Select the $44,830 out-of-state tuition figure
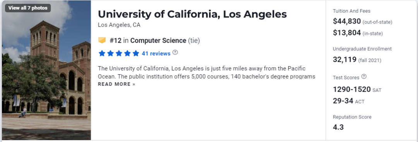The width and height of the screenshot is (418, 142). click(347, 21)
